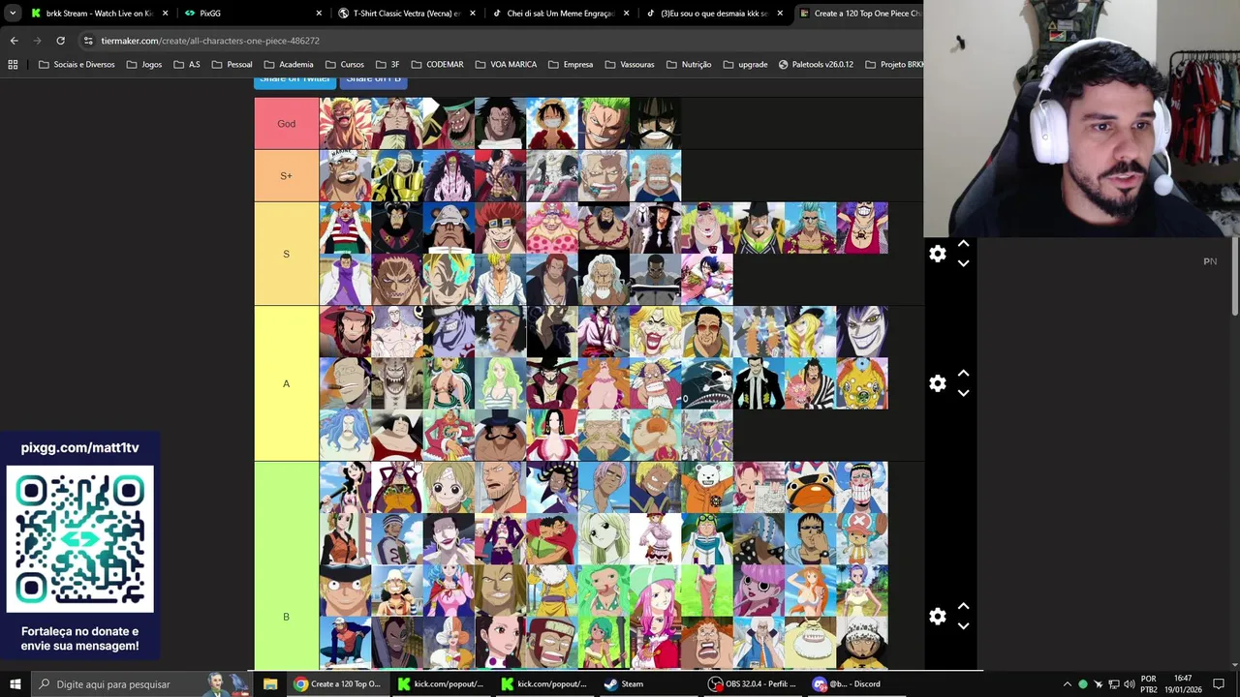Switch to the PixGG tab
The image size is (1240, 697).
point(250,14)
